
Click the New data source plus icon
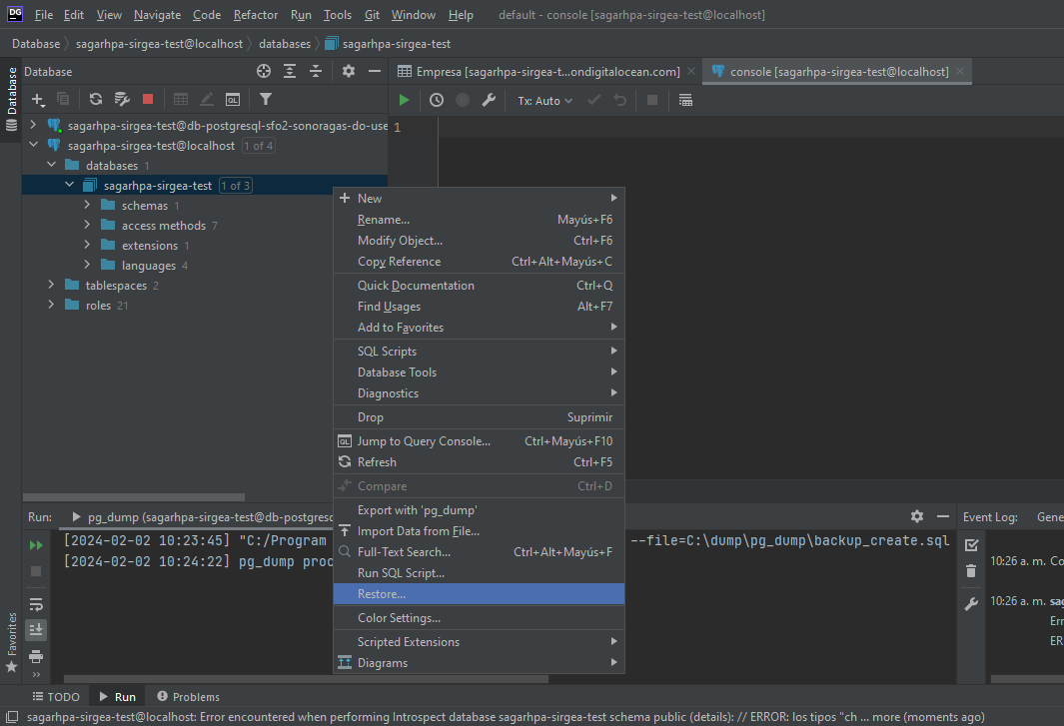pyautogui.click(x=38, y=100)
